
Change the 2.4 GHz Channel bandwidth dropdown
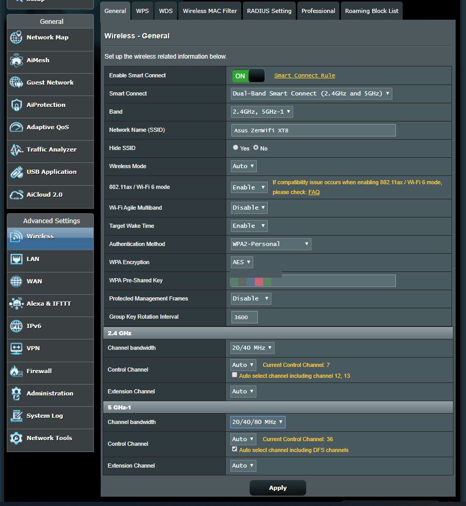coord(252,348)
